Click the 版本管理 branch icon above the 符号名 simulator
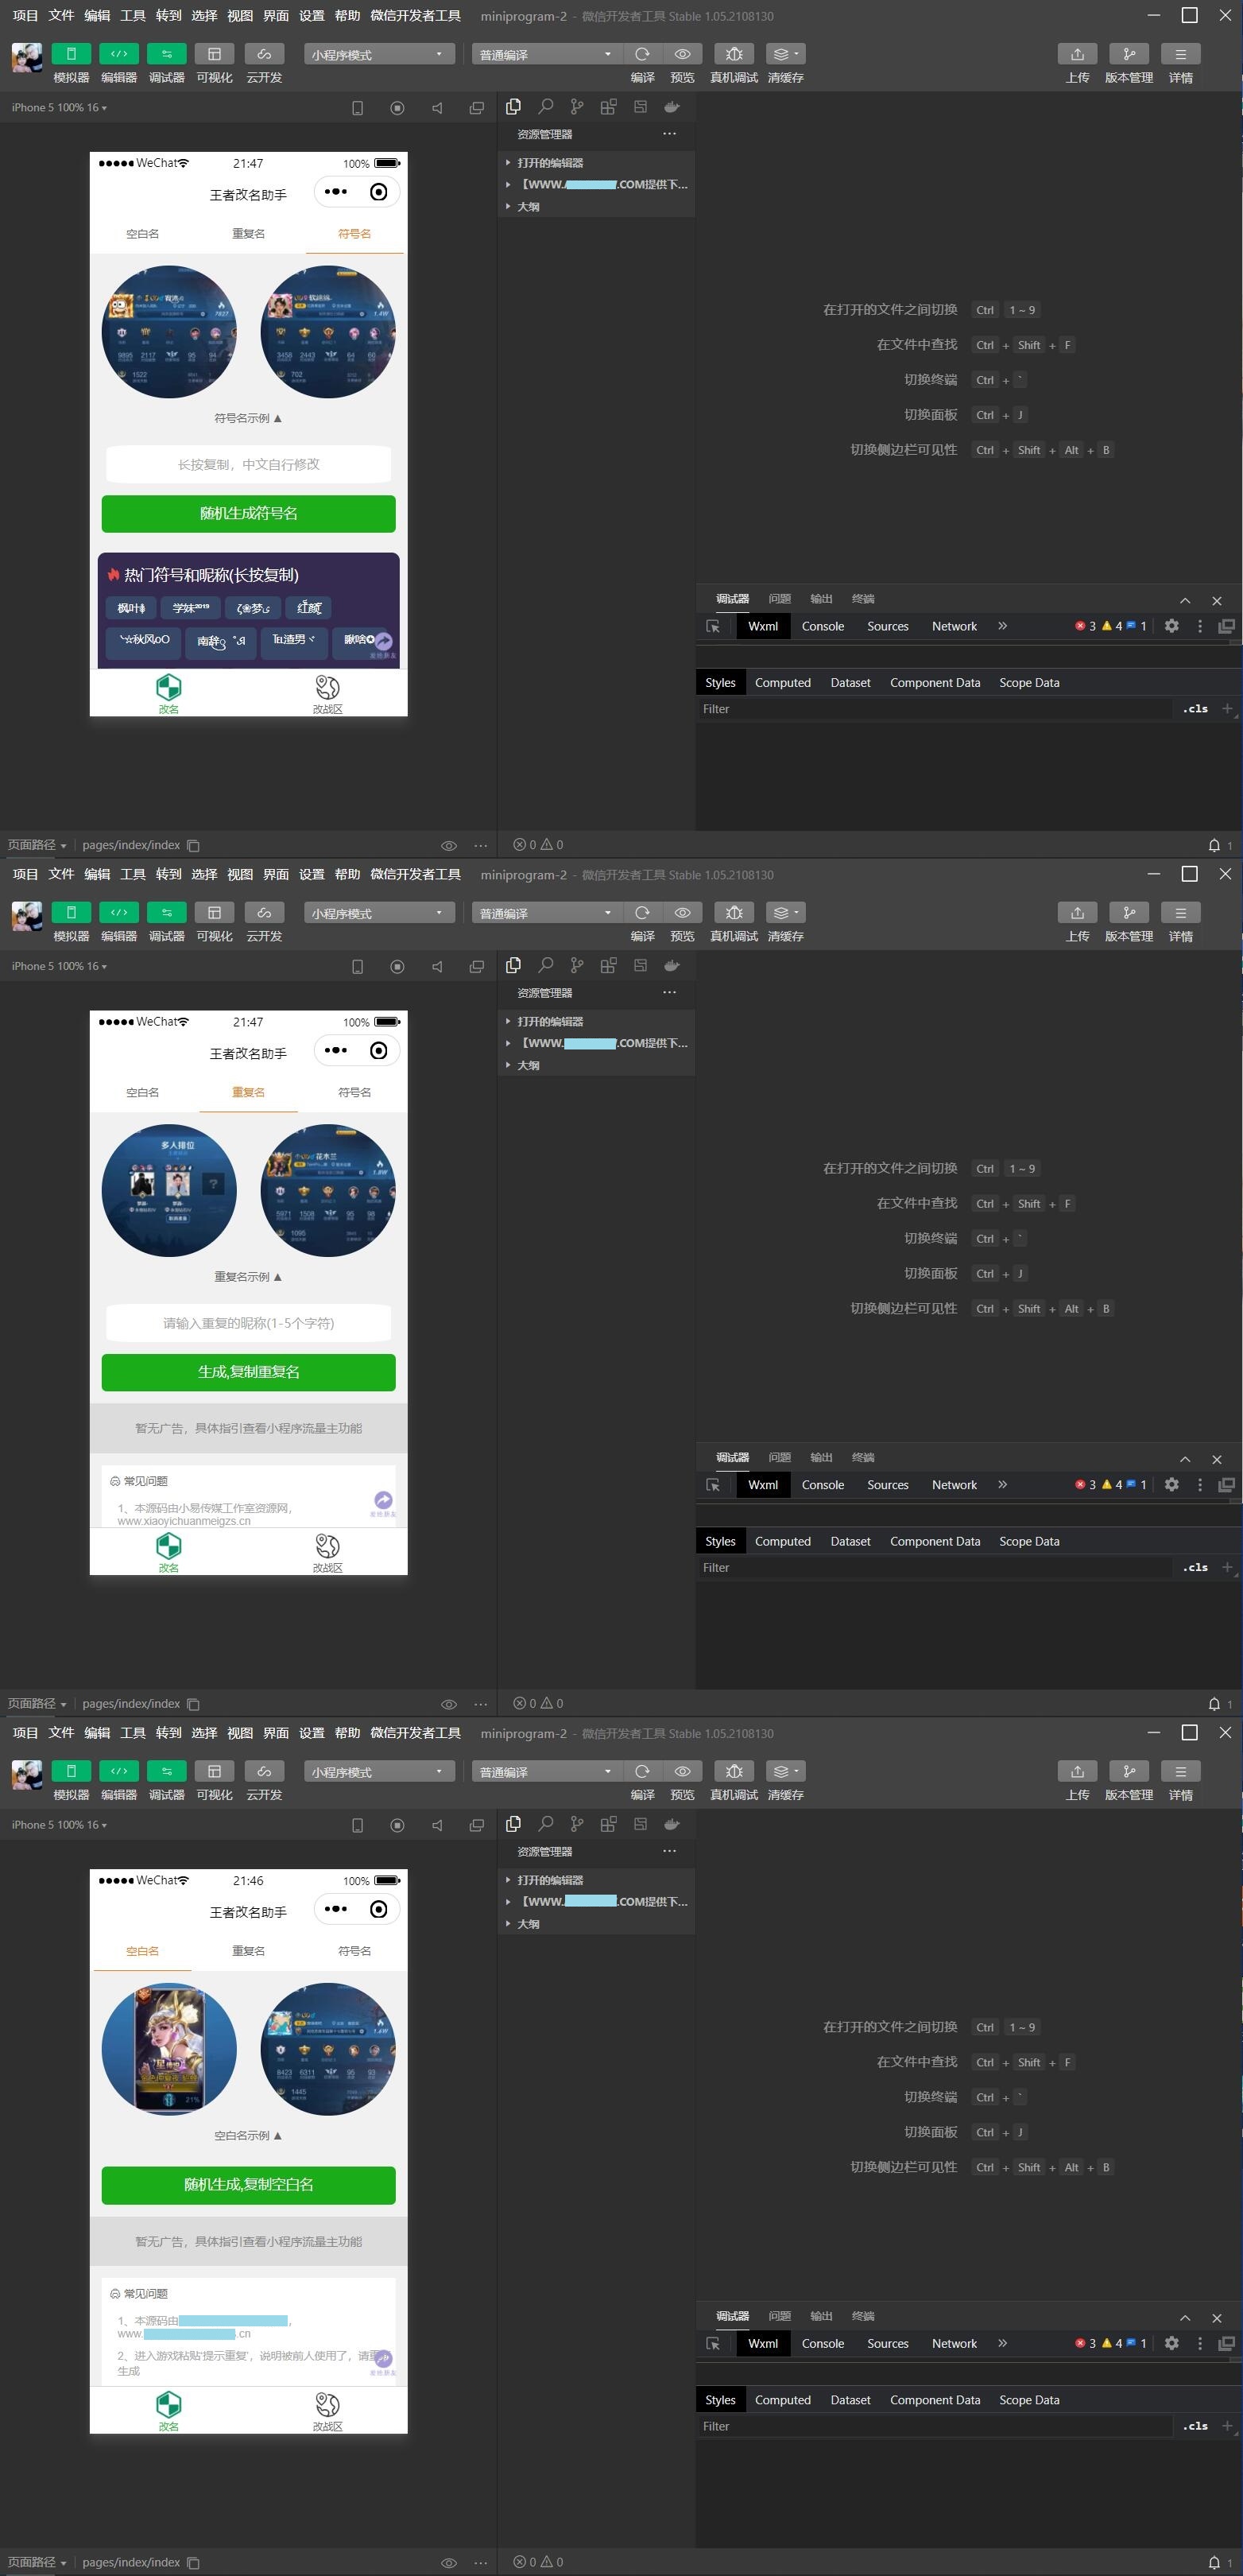 [x=1129, y=54]
